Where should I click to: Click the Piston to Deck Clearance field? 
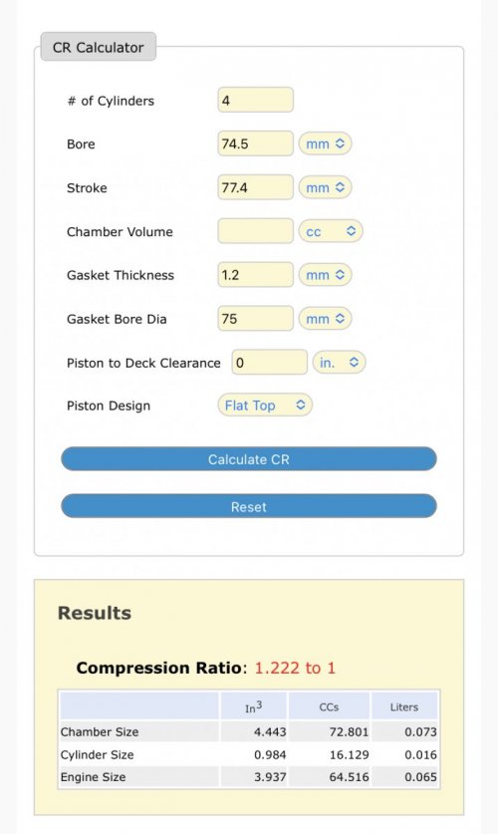270,363
